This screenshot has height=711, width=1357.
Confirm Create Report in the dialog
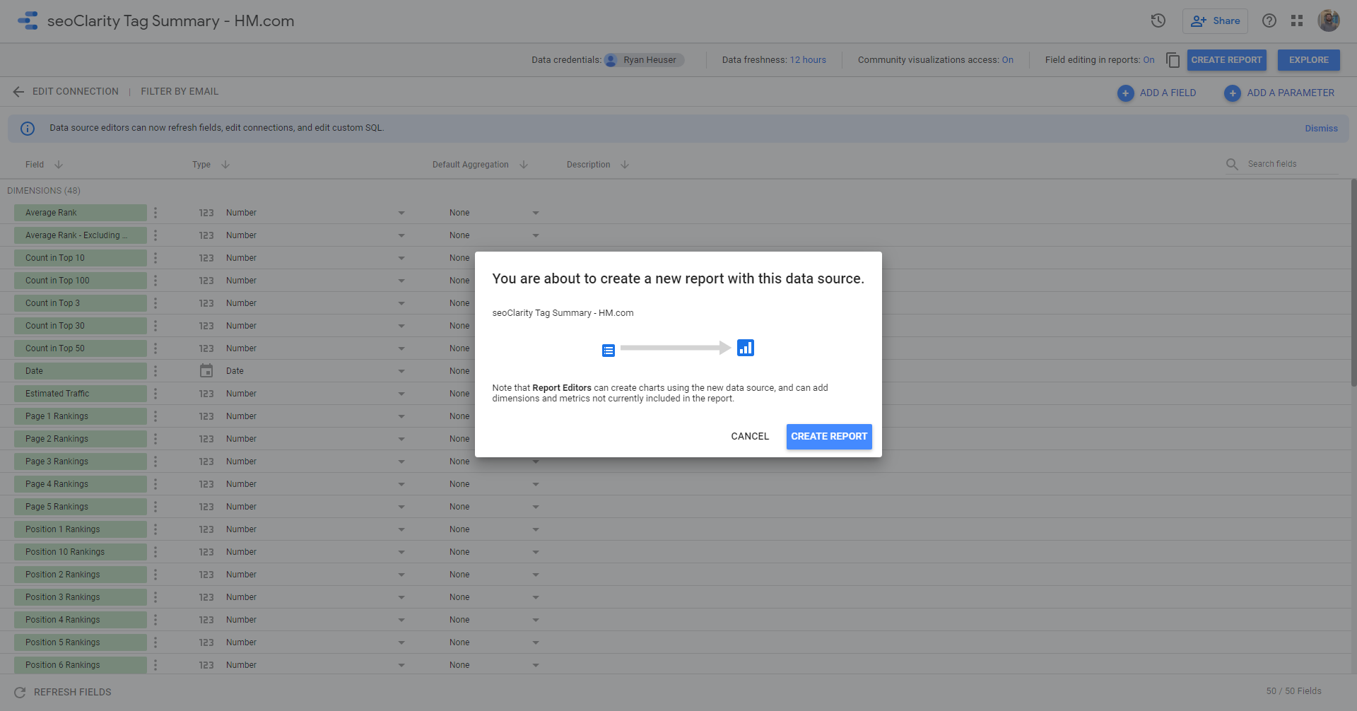[828, 437]
